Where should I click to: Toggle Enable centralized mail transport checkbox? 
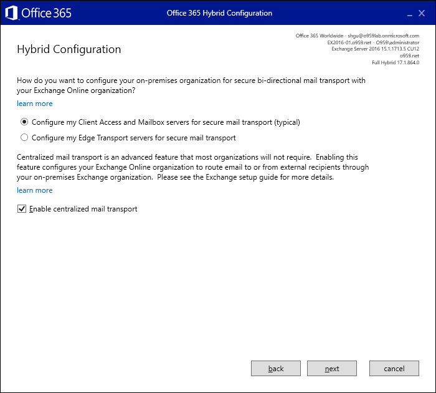22,208
